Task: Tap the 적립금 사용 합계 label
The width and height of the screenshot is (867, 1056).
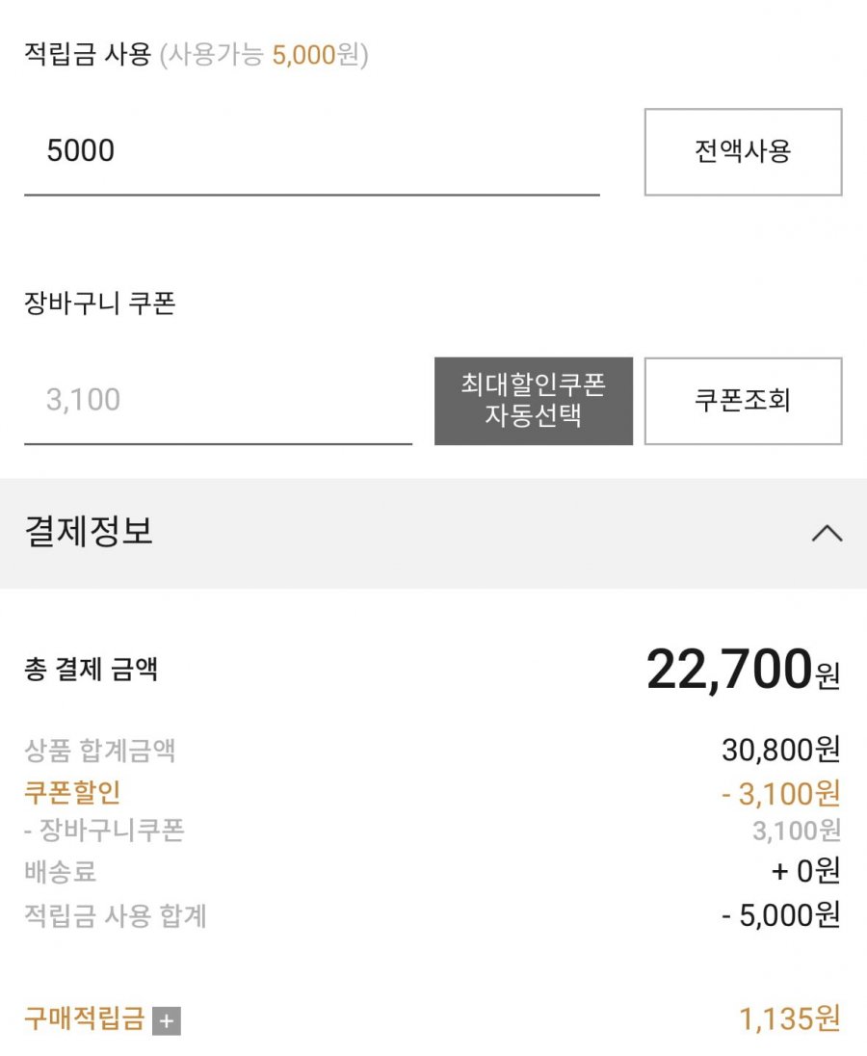Action: click(x=115, y=915)
